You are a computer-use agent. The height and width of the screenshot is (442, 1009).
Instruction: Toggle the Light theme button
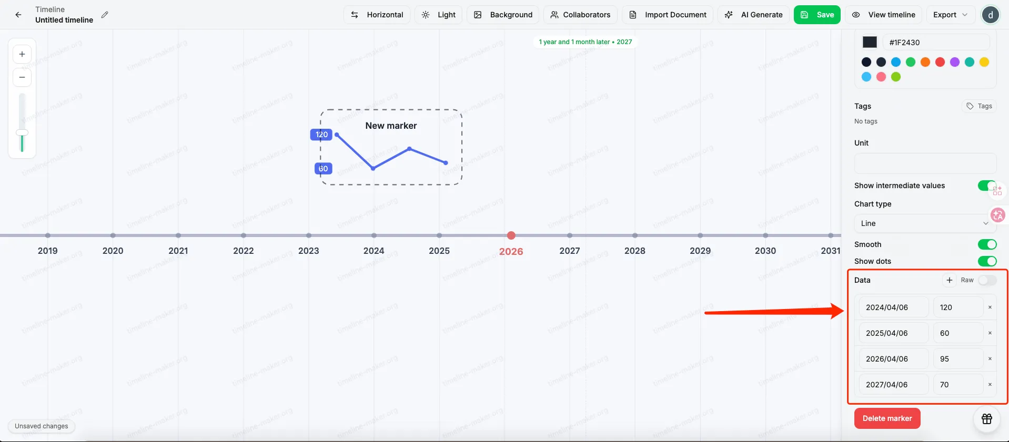439,15
